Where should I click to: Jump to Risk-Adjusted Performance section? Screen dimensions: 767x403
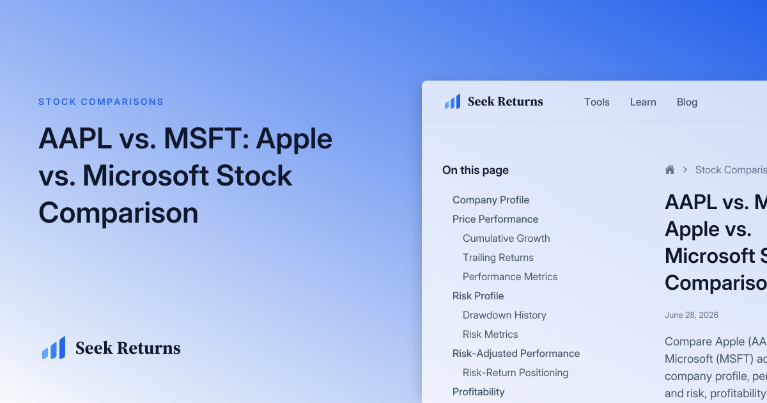[516, 353]
